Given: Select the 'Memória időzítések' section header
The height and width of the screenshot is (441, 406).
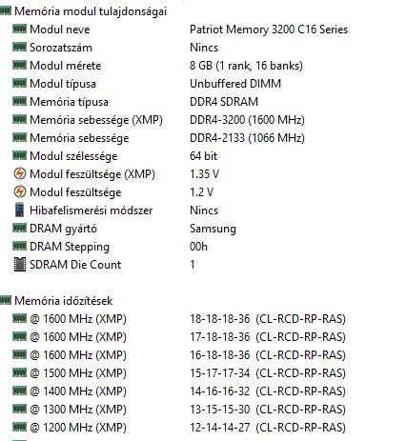Looking at the screenshot, I should click(x=64, y=301).
